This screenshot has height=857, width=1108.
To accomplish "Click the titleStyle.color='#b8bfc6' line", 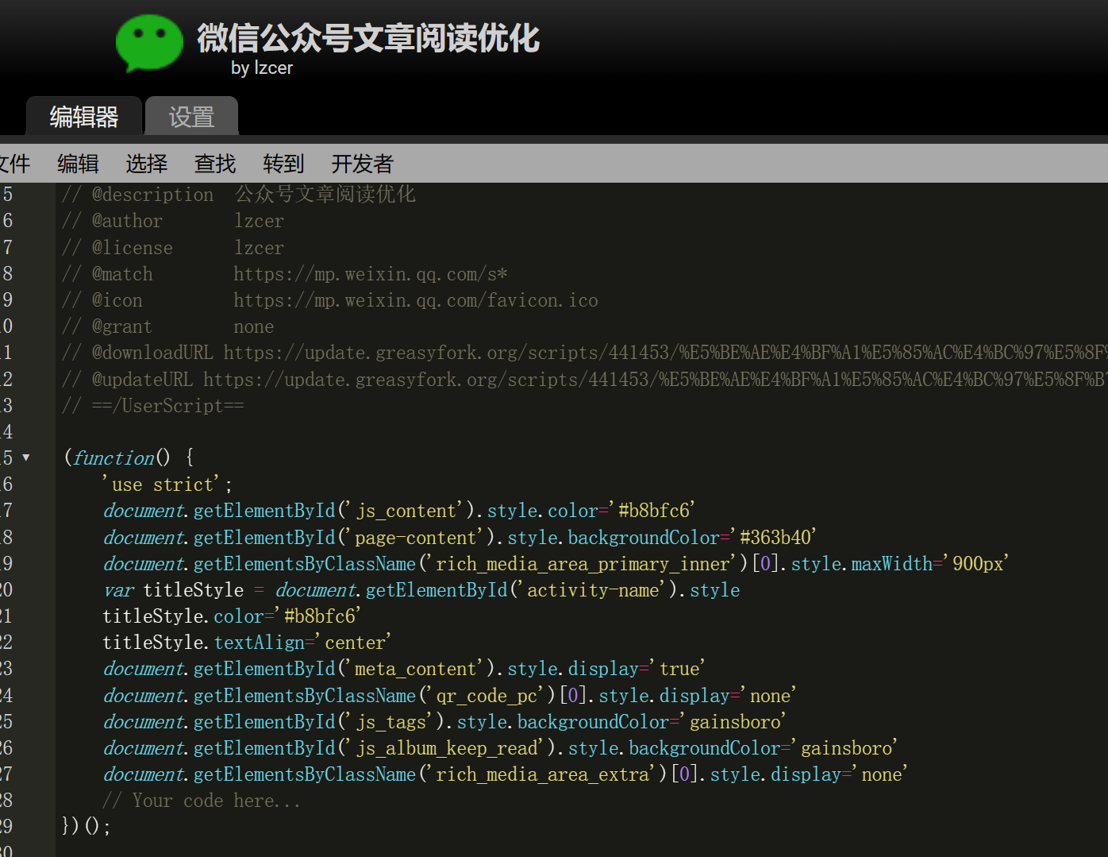I will tap(232, 616).
